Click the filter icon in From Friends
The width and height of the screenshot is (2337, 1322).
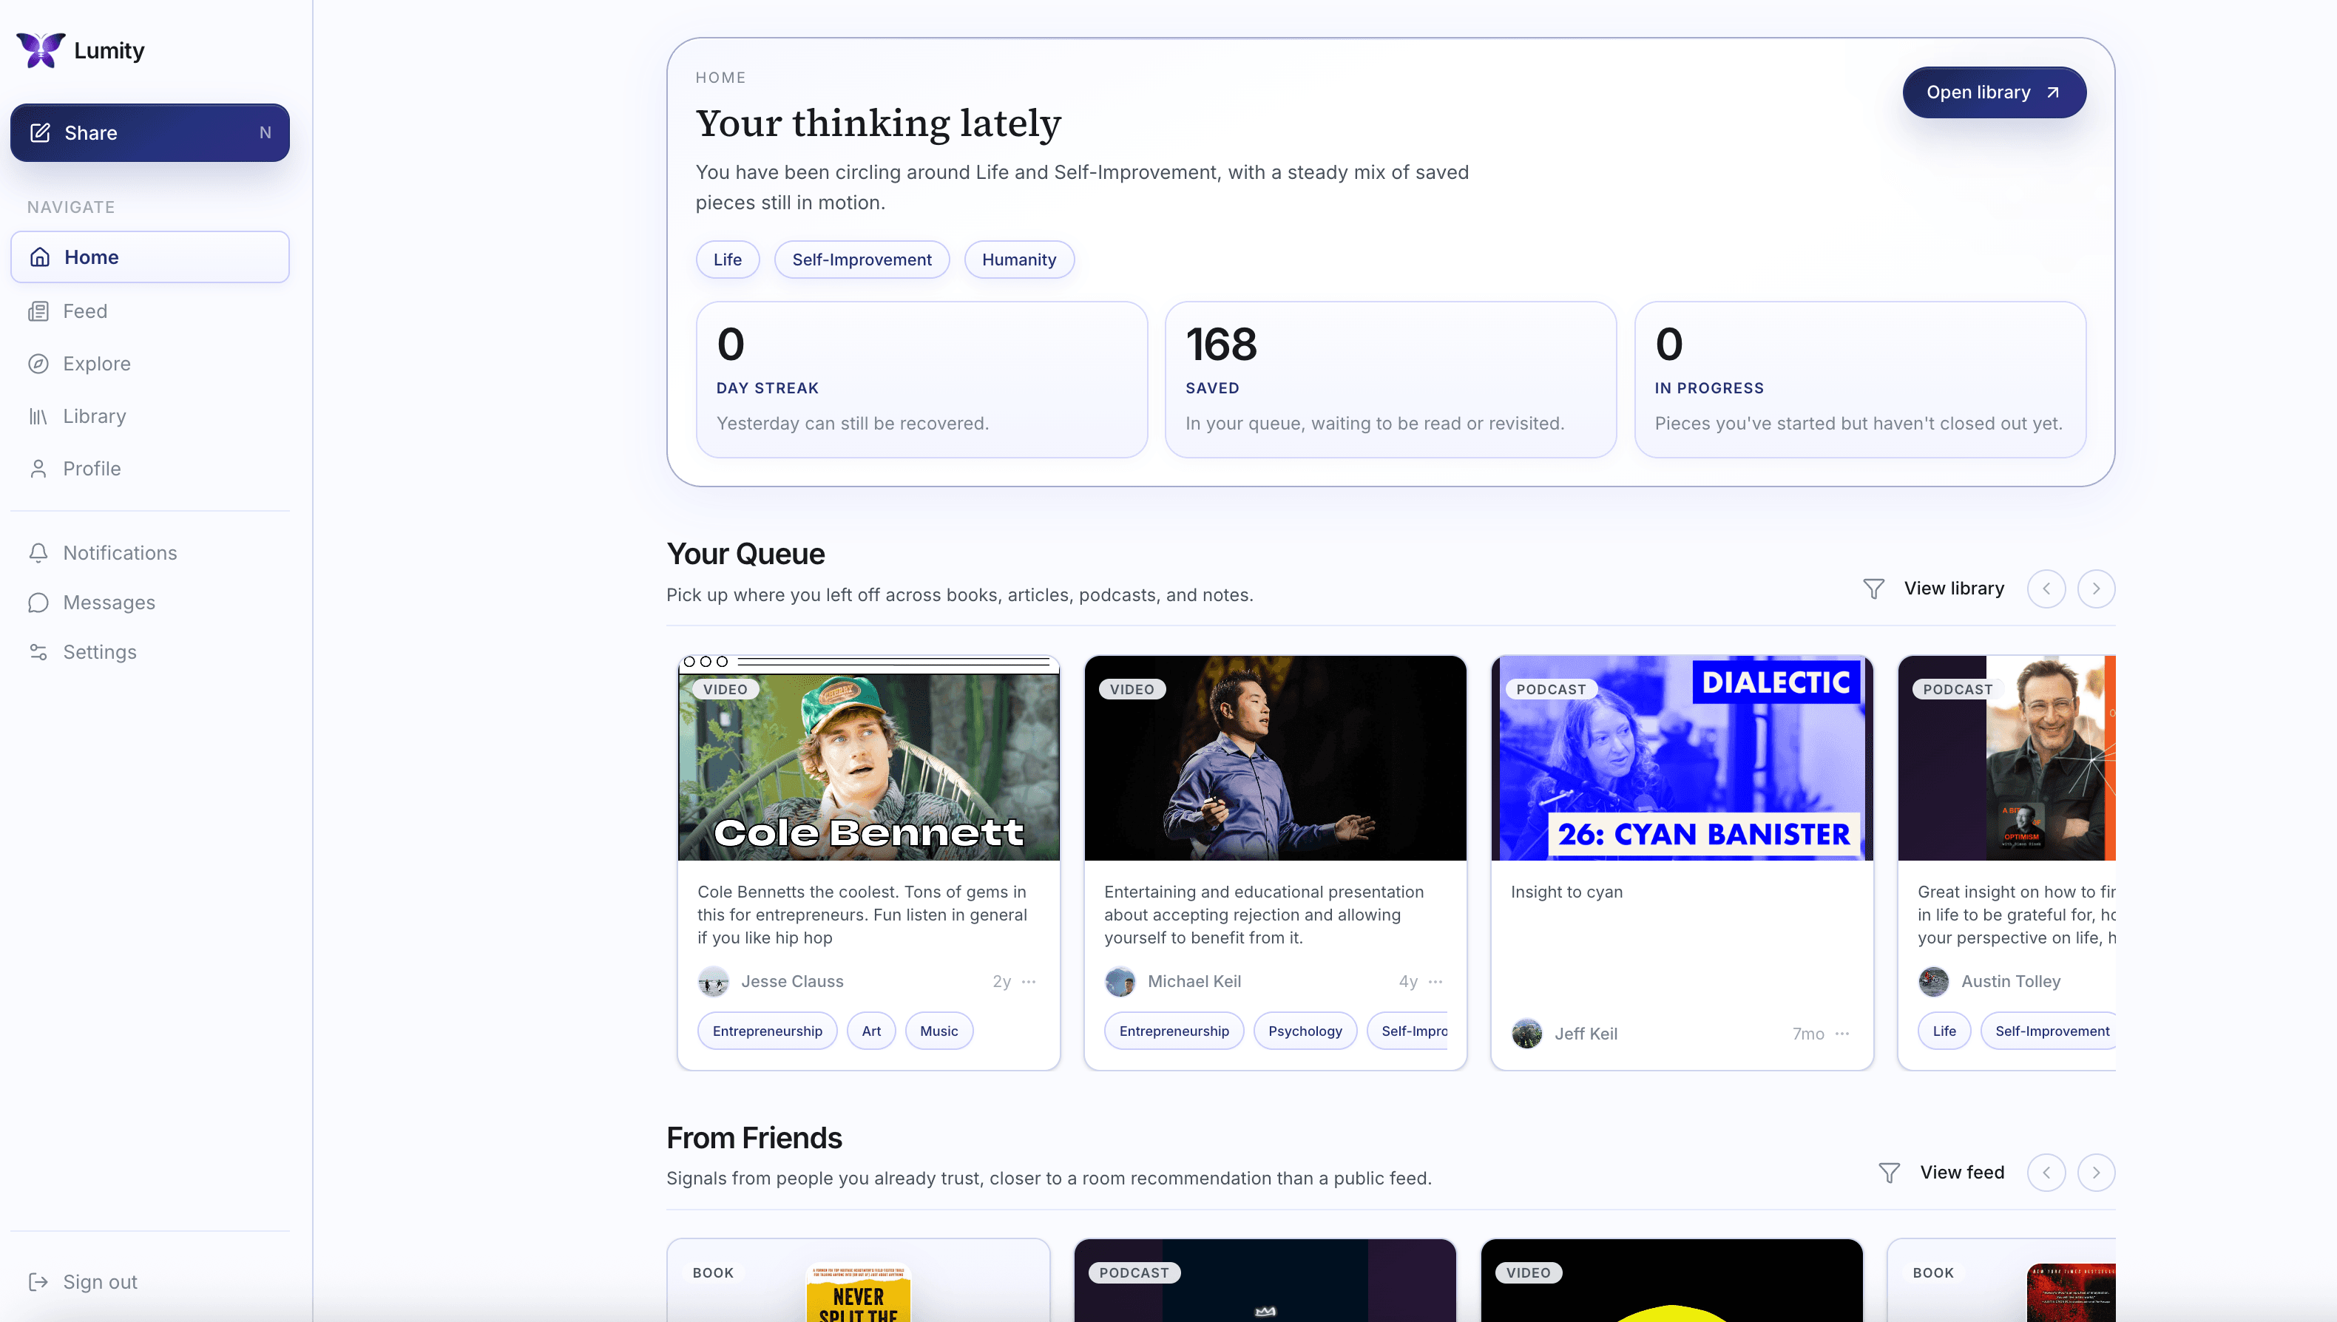[x=1889, y=1173]
